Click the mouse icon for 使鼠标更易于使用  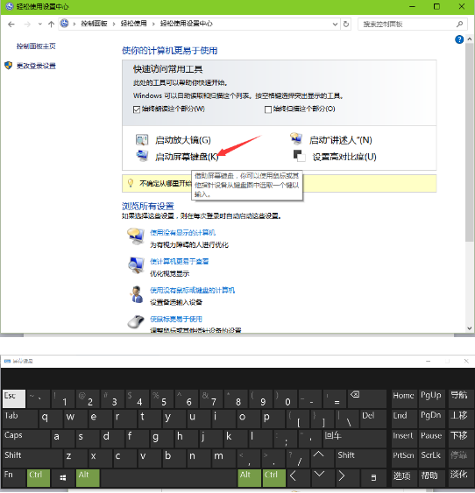(x=136, y=321)
